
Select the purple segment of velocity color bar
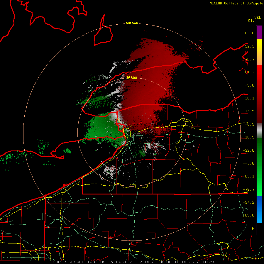pyautogui.click(x=259, y=33)
